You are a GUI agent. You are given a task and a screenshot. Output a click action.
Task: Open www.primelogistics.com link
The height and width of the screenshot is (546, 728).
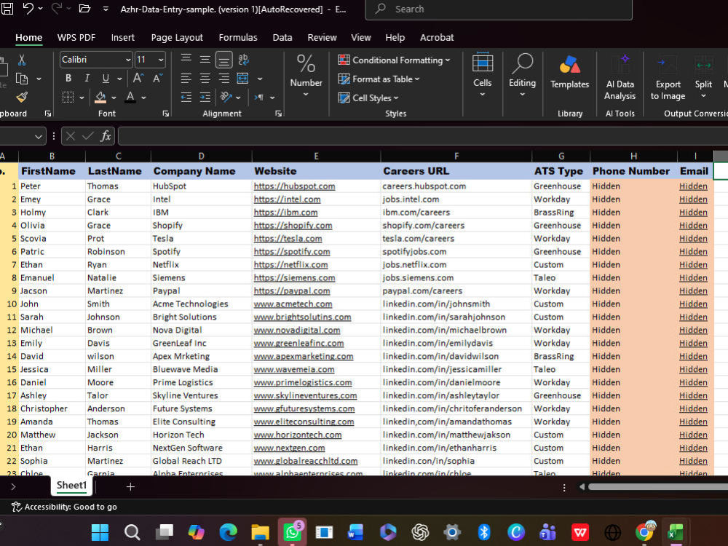pyautogui.click(x=303, y=383)
